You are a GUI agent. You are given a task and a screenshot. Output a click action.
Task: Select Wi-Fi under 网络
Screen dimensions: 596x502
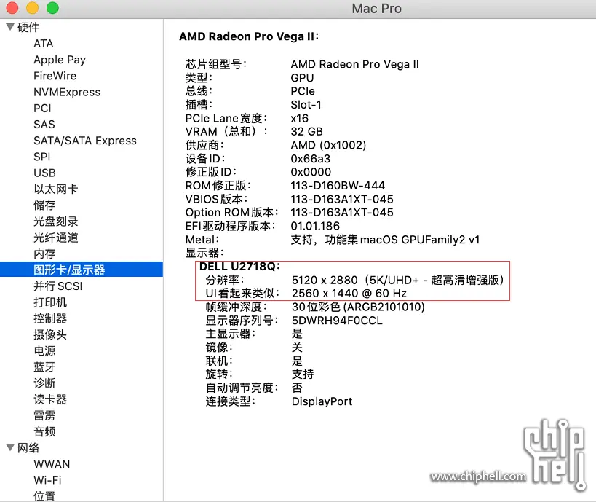click(47, 480)
